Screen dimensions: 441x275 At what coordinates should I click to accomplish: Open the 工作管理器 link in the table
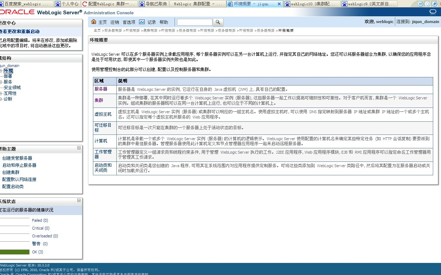pyautogui.click(x=103, y=154)
